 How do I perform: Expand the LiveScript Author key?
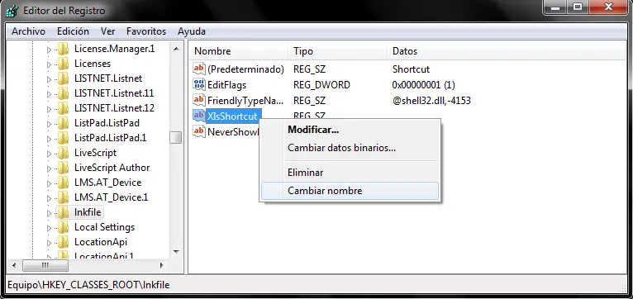pos(49,168)
